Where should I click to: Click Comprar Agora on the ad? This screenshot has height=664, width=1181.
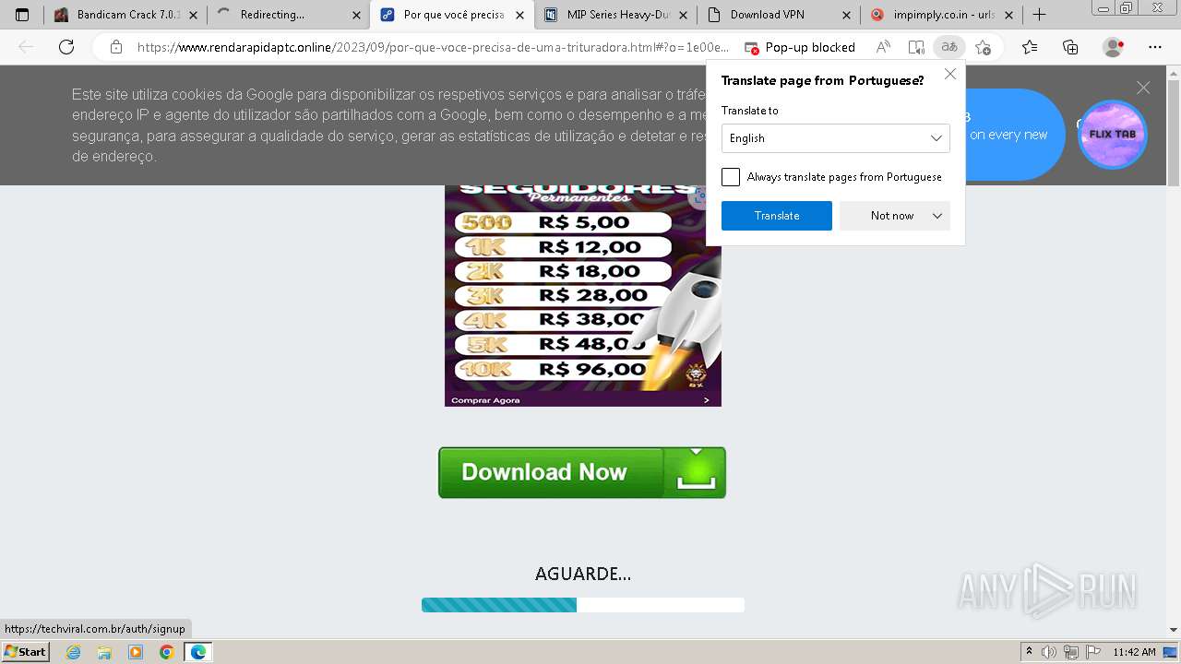tap(485, 400)
